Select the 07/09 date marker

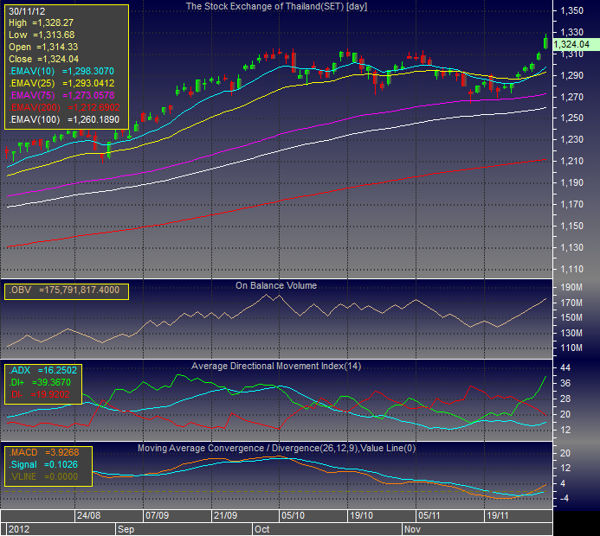pos(157,515)
